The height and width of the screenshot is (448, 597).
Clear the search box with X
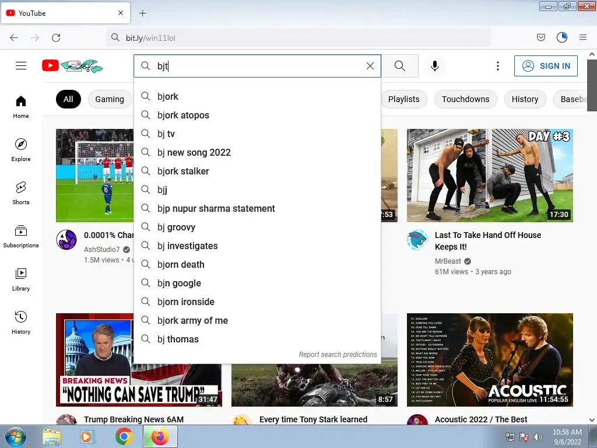pyautogui.click(x=370, y=66)
